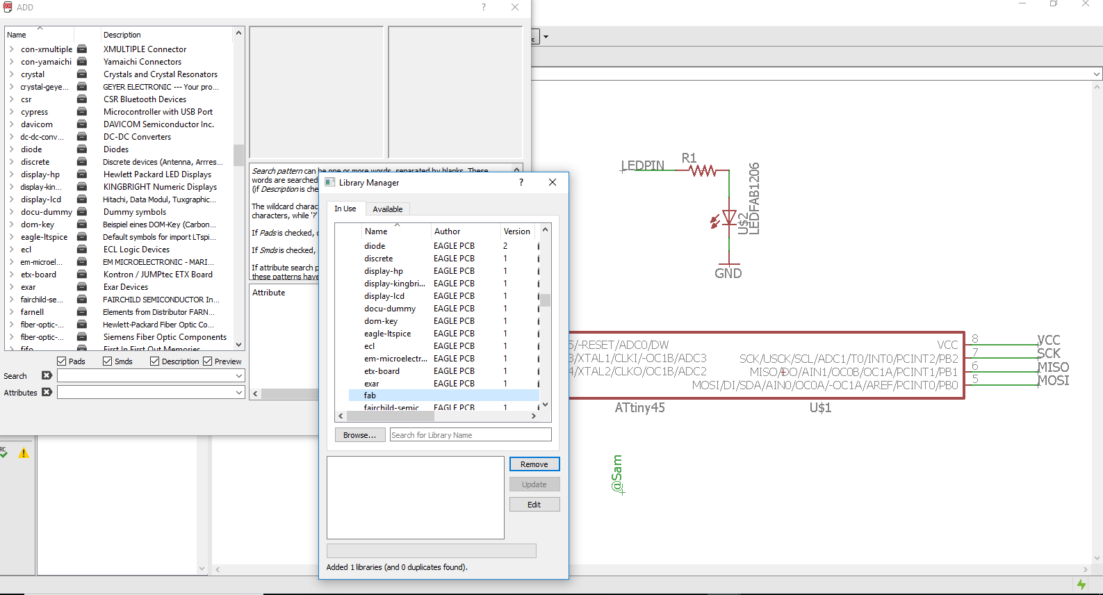
Task: Click the library icon in the csr row
Action: (x=82, y=99)
